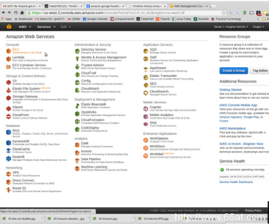
Task: Open the Elastic File System icon
Action: 8,90
